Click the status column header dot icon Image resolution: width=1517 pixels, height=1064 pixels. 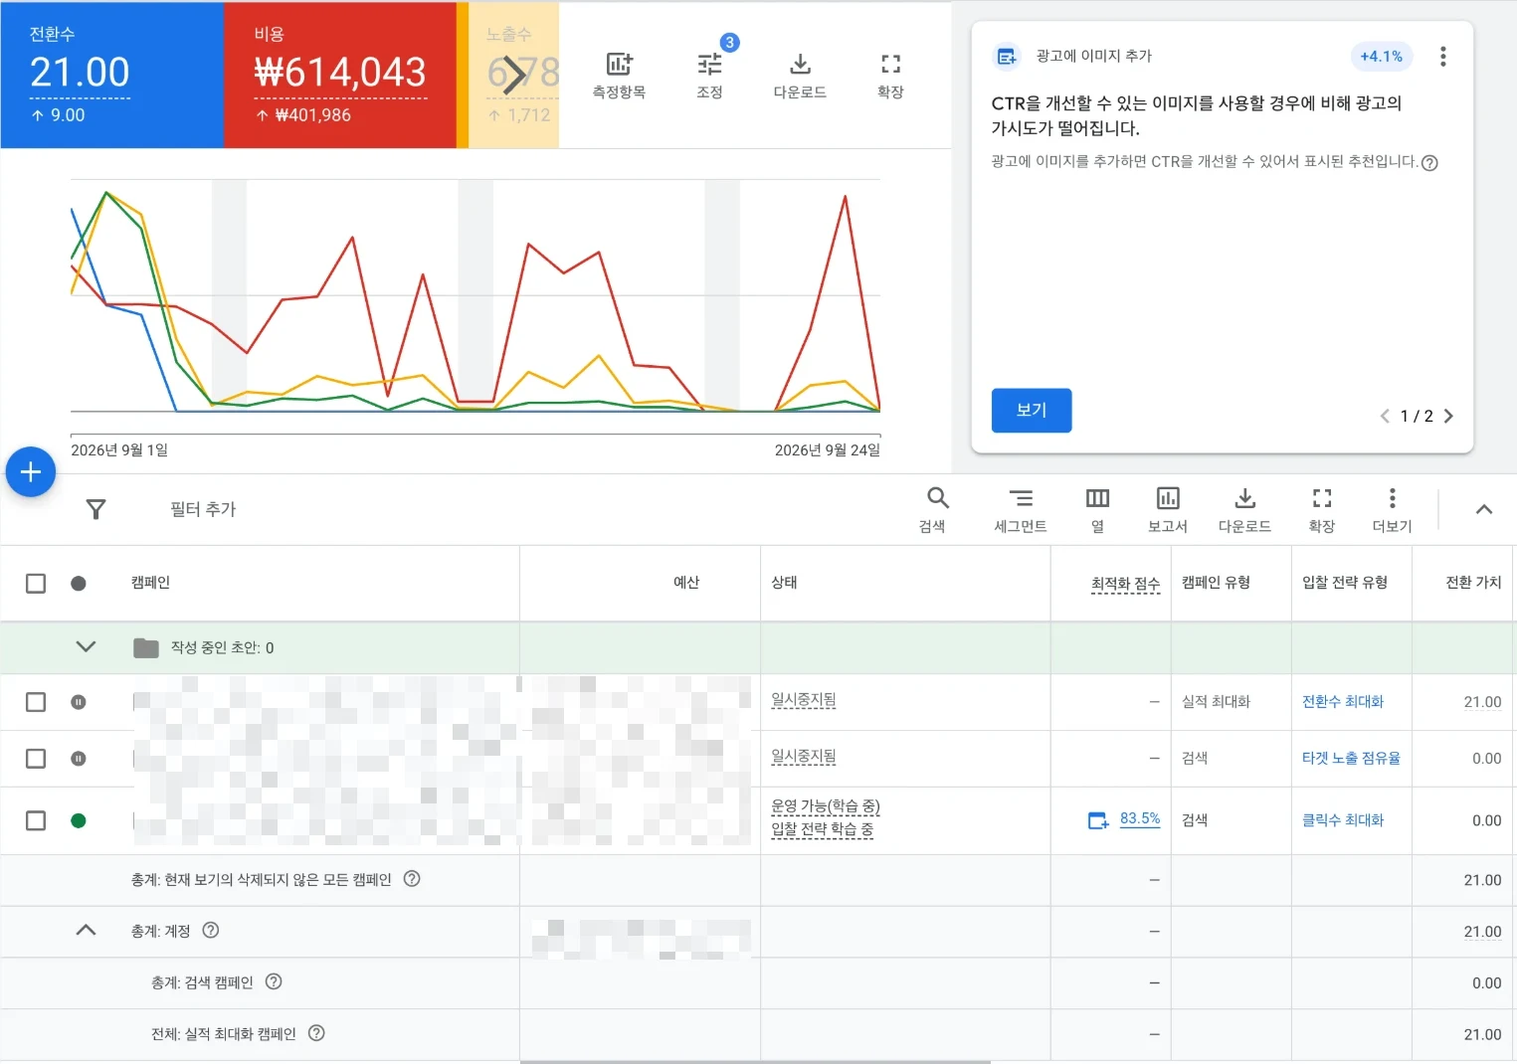79,584
